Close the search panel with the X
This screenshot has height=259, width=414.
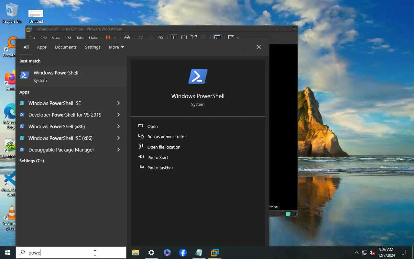pos(259,47)
